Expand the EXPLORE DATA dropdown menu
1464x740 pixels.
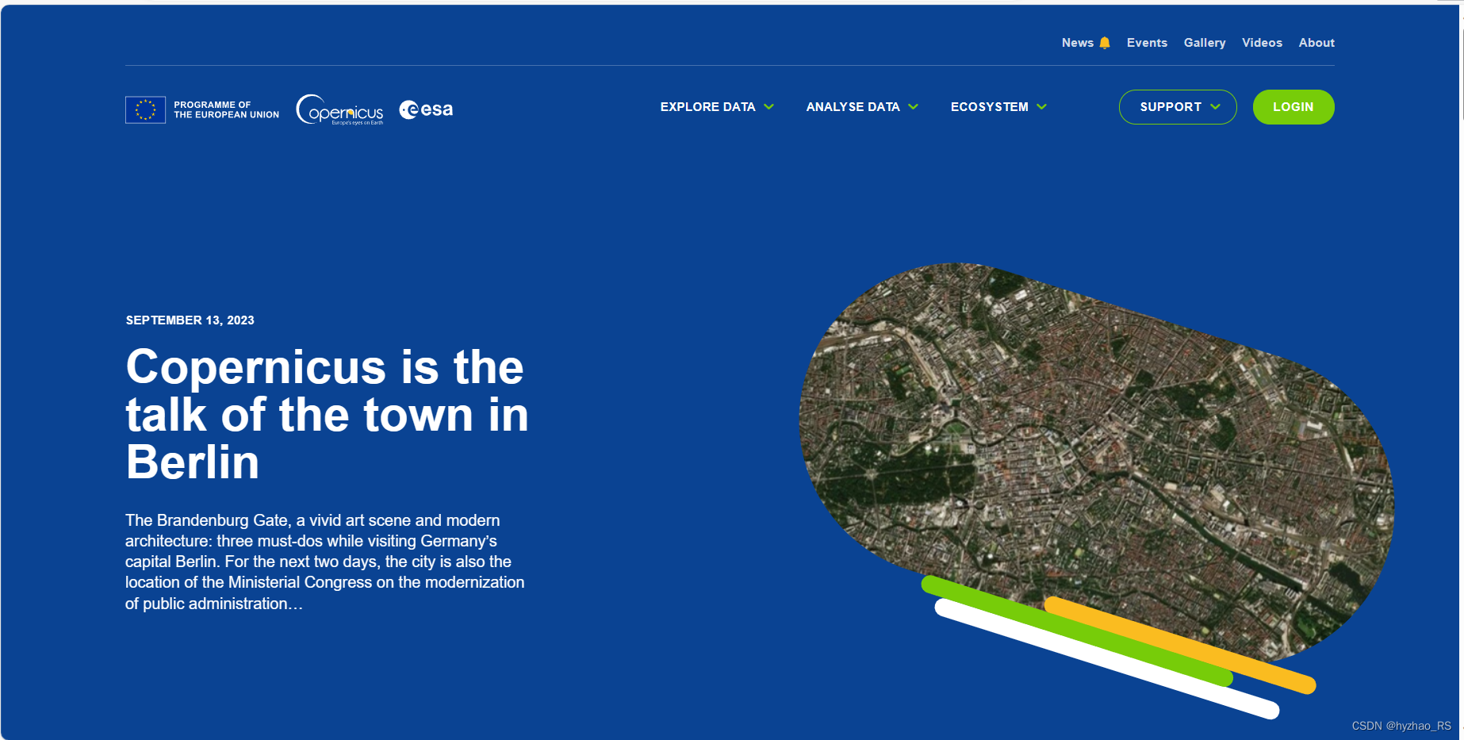point(708,106)
